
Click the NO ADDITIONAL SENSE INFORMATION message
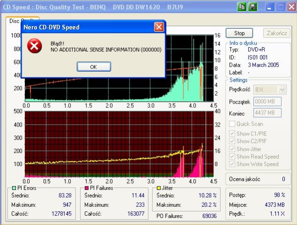click(x=106, y=50)
